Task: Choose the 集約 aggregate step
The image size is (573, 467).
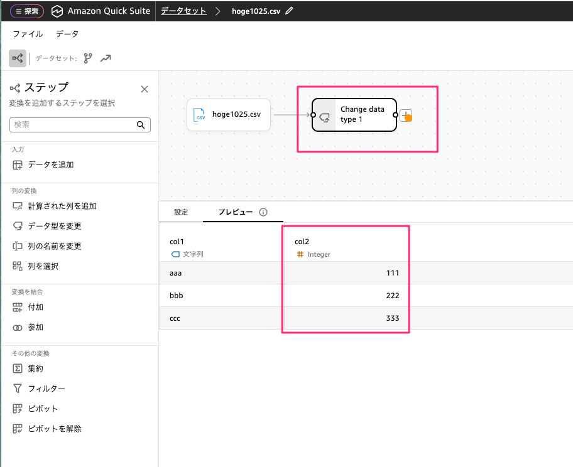Action: click(35, 368)
